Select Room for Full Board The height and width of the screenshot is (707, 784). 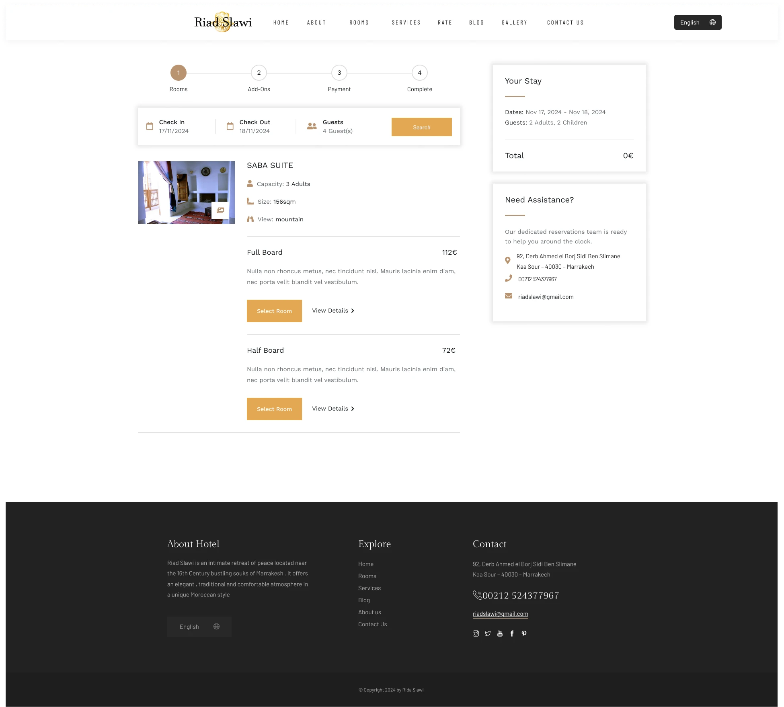[274, 311]
